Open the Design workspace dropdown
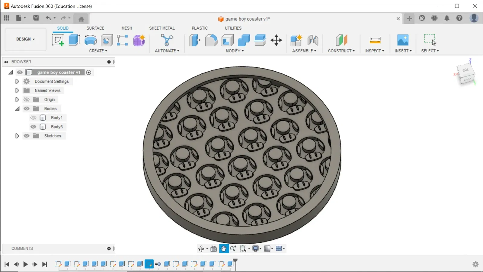The height and width of the screenshot is (272, 483). coord(26,39)
